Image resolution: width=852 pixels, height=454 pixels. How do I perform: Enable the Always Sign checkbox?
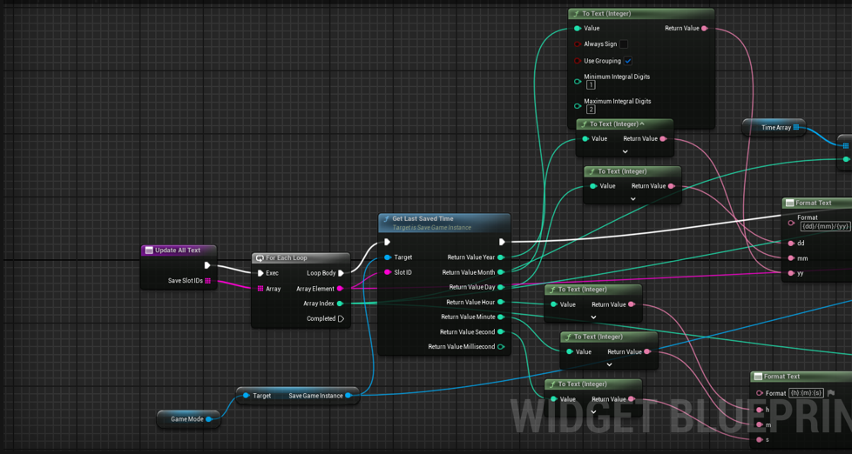(623, 44)
